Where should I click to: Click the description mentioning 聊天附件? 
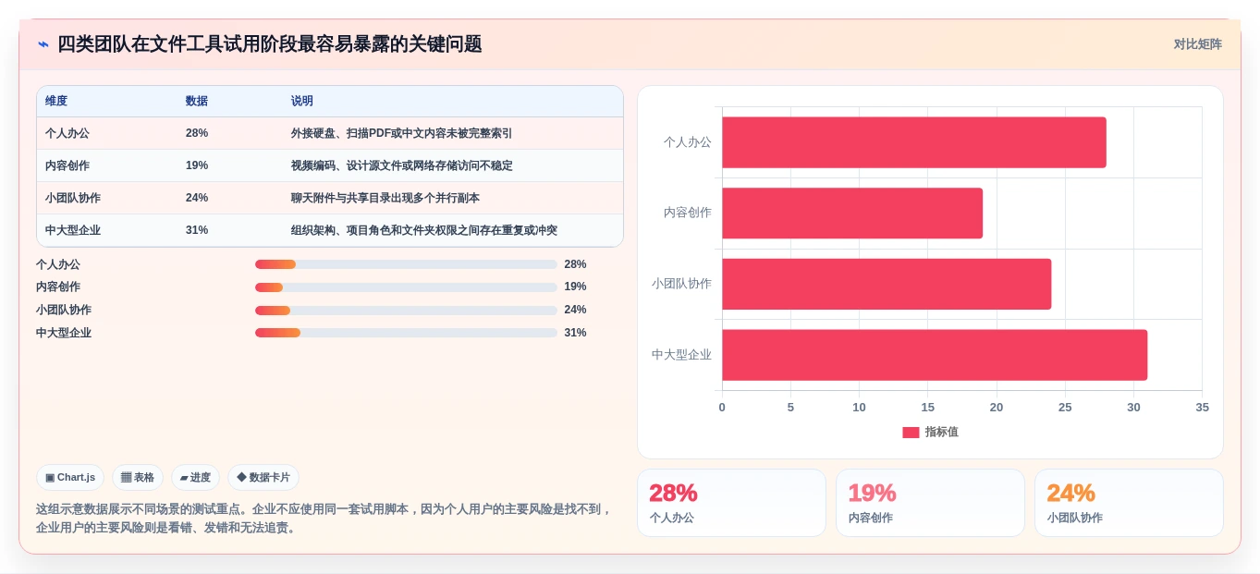pos(385,198)
